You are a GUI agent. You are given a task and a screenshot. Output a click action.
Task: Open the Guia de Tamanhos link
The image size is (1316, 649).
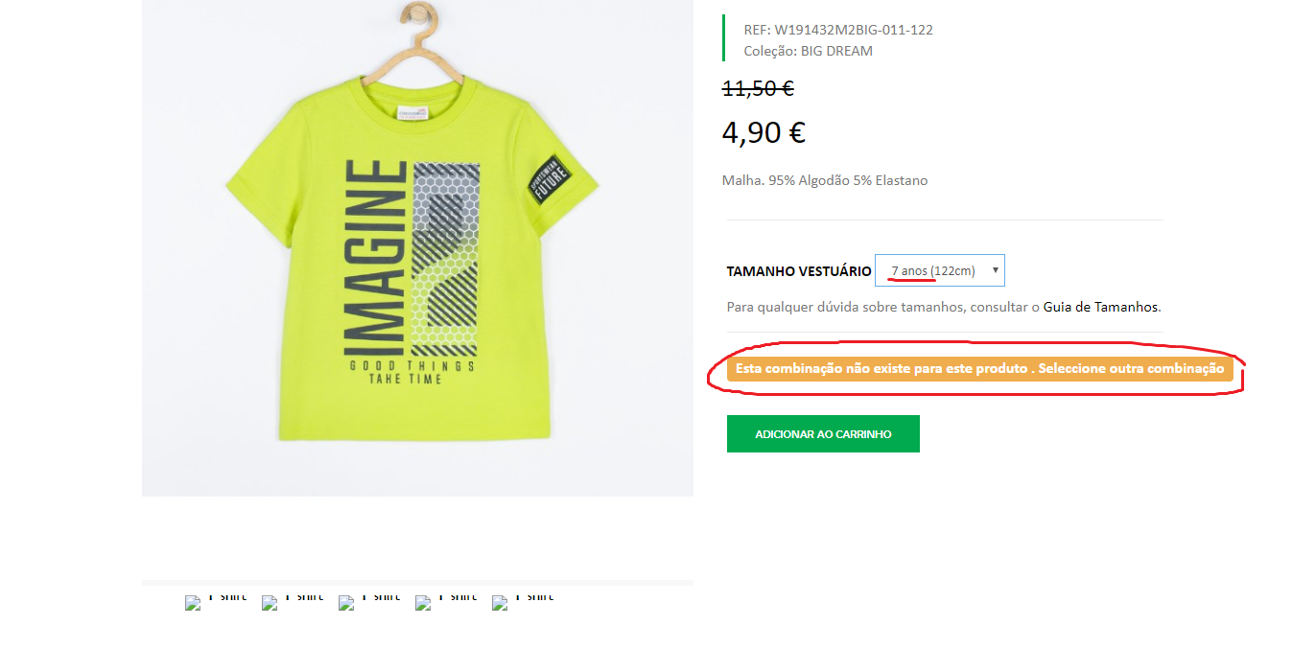coord(1101,308)
